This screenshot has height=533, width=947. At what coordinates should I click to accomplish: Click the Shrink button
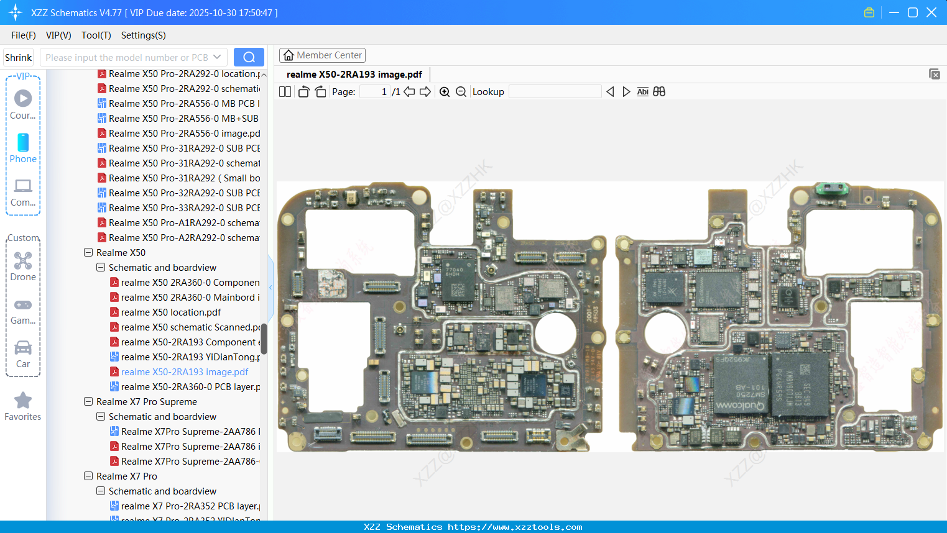tap(19, 57)
